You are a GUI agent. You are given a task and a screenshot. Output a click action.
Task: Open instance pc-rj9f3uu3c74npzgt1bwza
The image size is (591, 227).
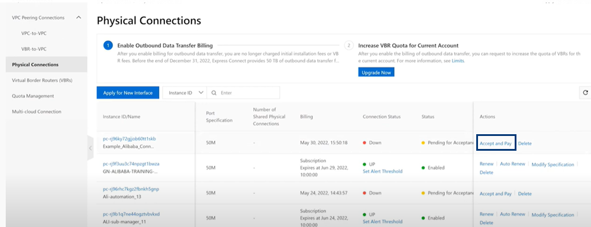pyautogui.click(x=131, y=164)
